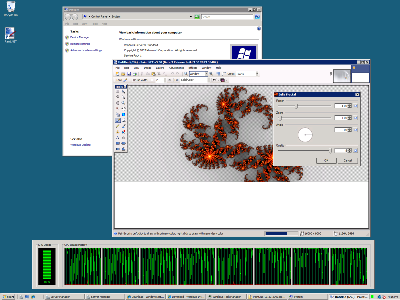
Task: Select the Freeform Shape tool
Action: 123,149
